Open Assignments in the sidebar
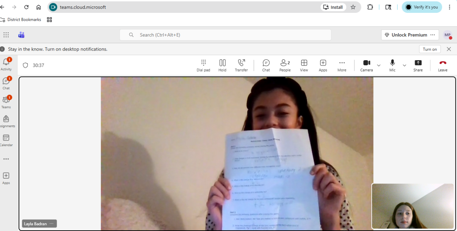 [x=6, y=121]
